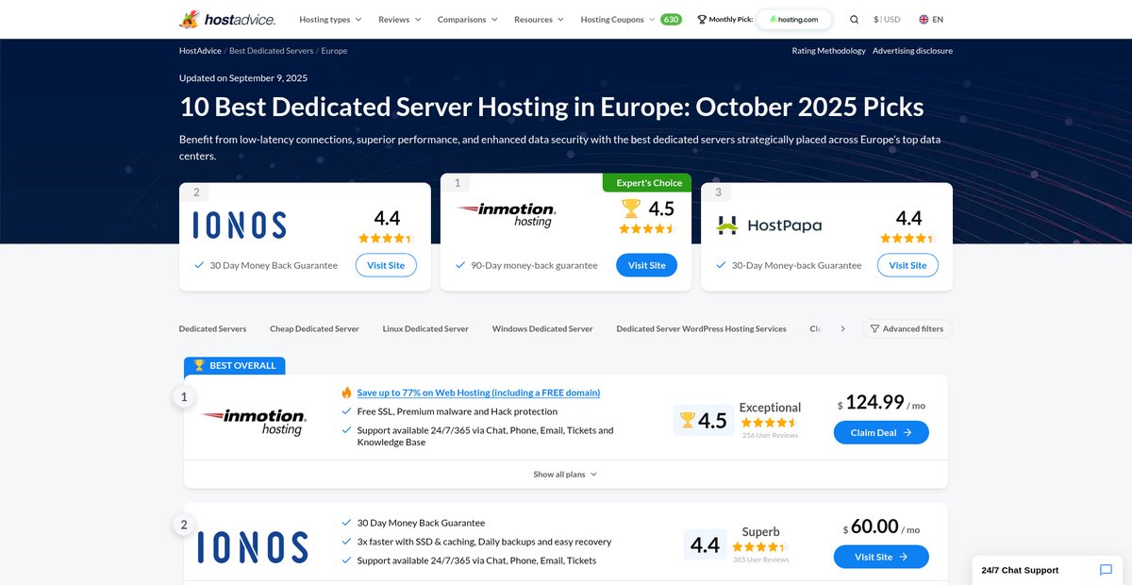This screenshot has width=1132, height=585.
Task: Click the gold trophy beside the 4.5 card rating
Action: (631, 208)
